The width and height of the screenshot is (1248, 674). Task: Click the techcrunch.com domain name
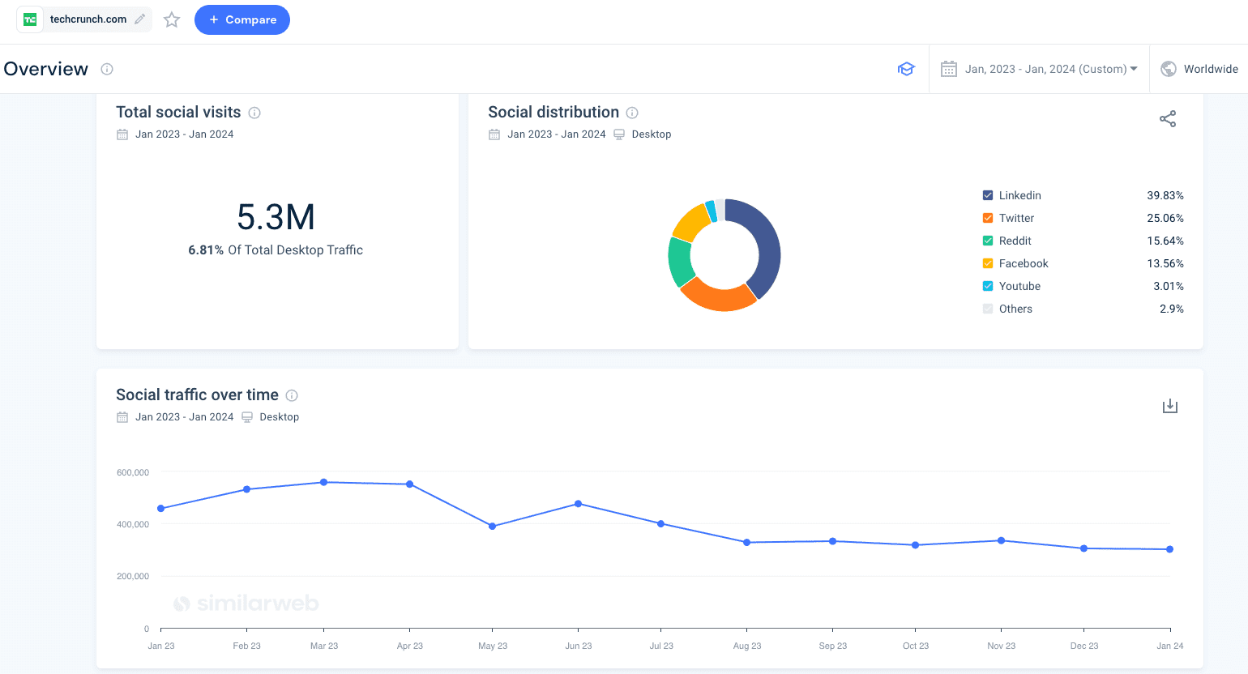click(x=88, y=19)
